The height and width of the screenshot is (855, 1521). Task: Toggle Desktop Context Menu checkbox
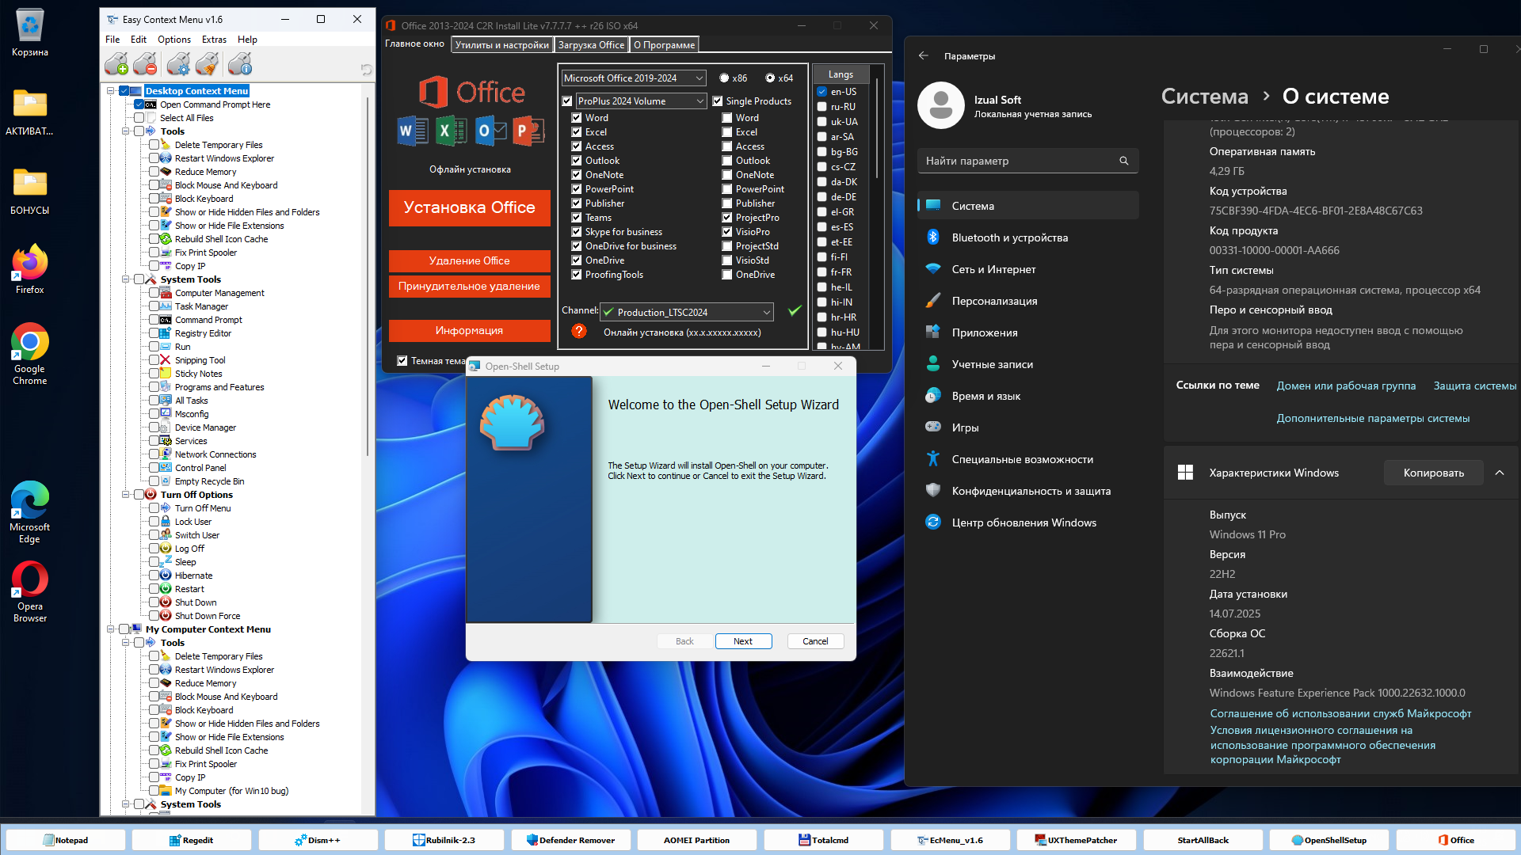pyautogui.click(x=124, y=91)
